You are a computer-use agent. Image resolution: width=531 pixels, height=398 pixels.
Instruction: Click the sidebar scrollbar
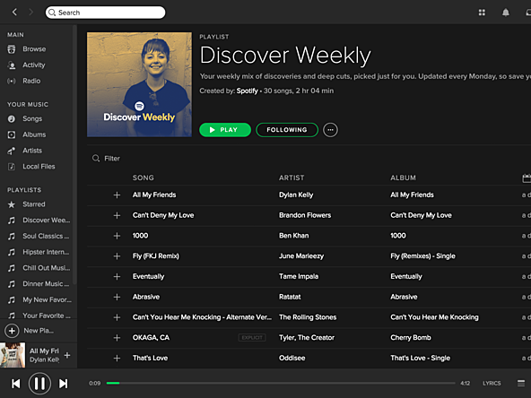[x=74, y=155]
